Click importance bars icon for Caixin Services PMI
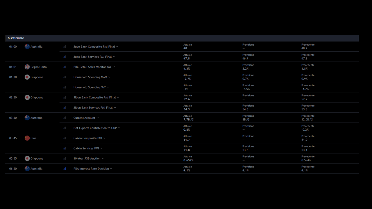This screenshot has width=372, height=209. (x=65, y=148)
